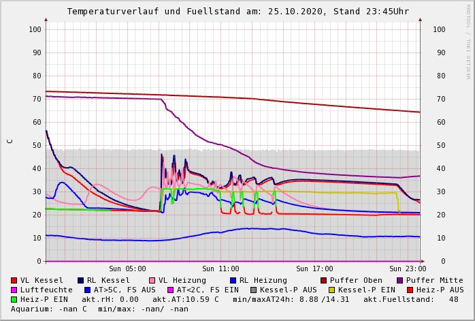Select the gray Kessel-P AUS swatch
The width and height of the screenshot is (475, 321).
tap(252, 290)
